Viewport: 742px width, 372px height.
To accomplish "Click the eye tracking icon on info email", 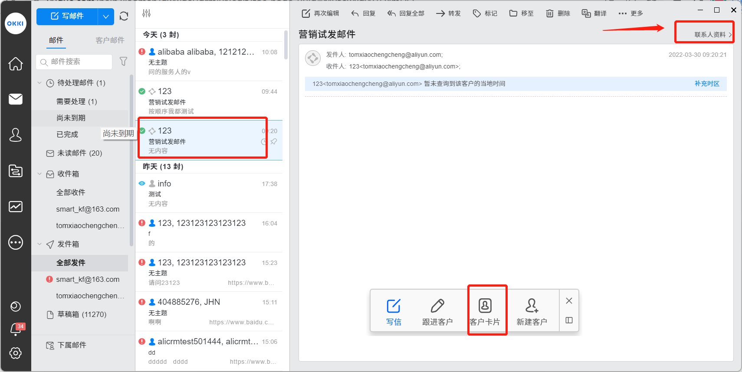I will tap(142, 183).
